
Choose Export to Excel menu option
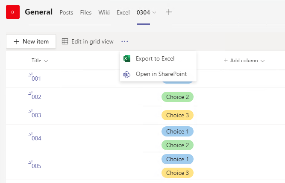[155, 58]
